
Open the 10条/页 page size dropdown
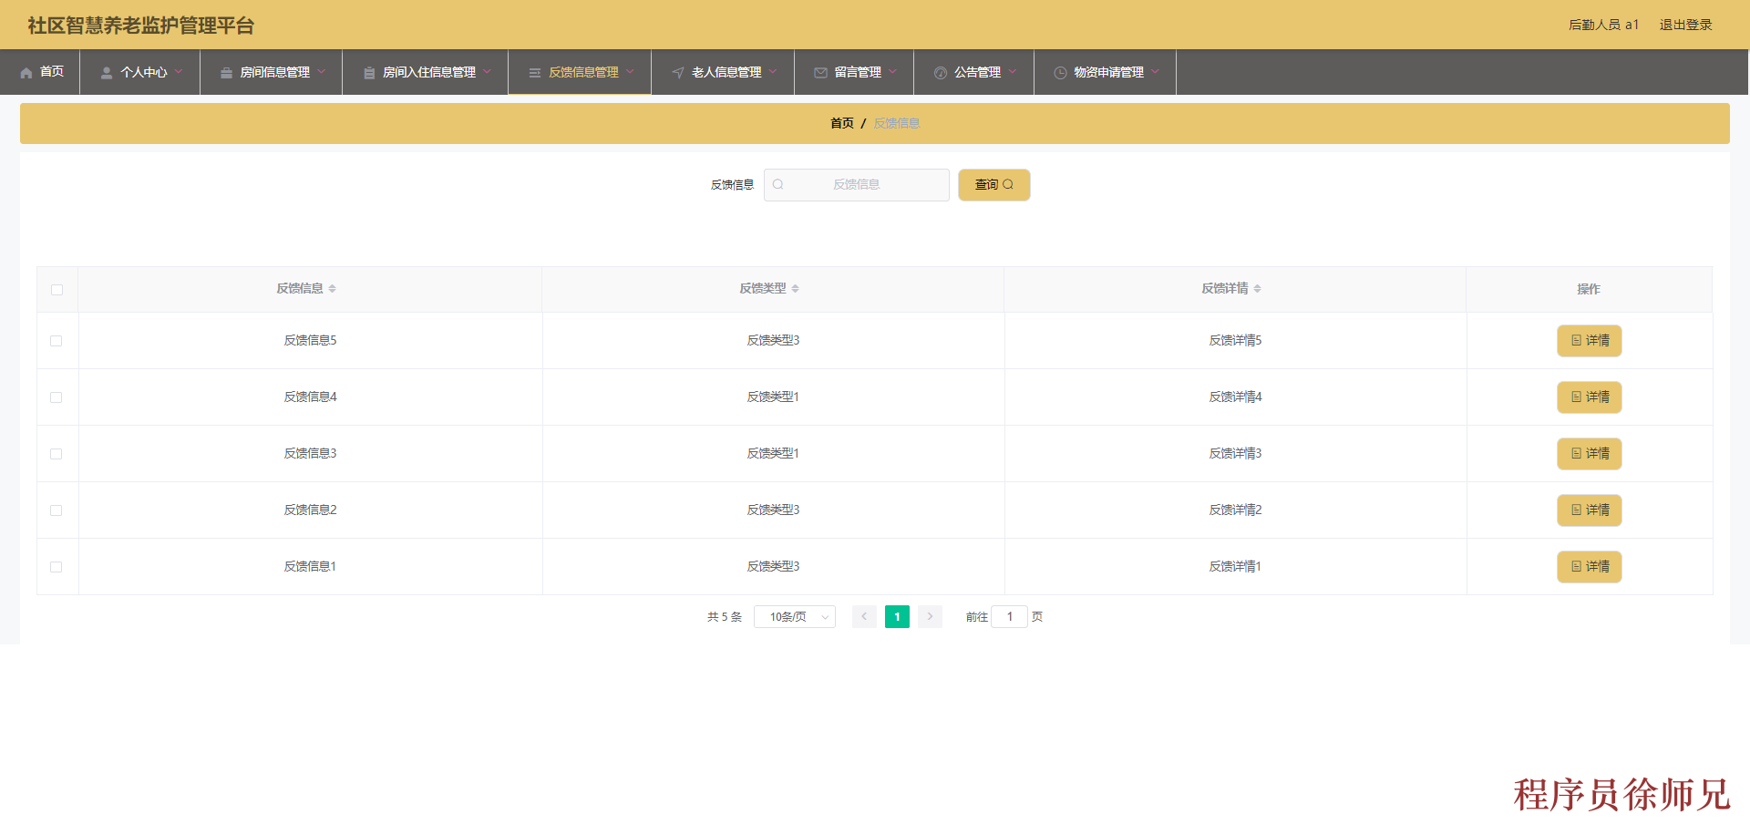pos(794,617)
